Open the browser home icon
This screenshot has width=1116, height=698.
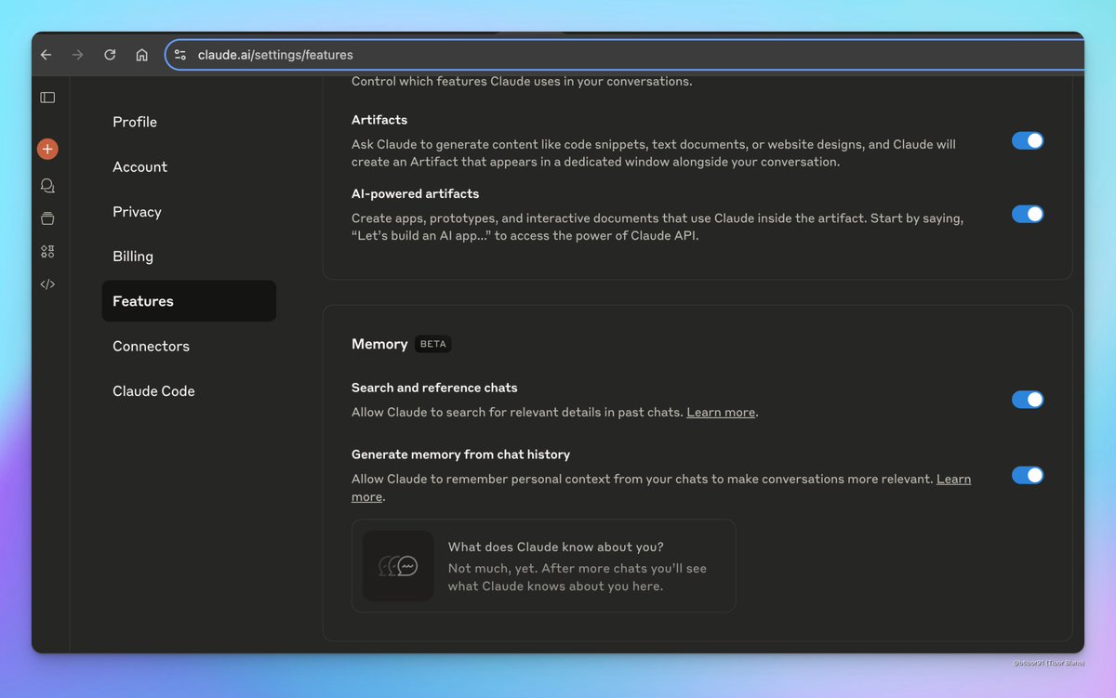(141, 55)
